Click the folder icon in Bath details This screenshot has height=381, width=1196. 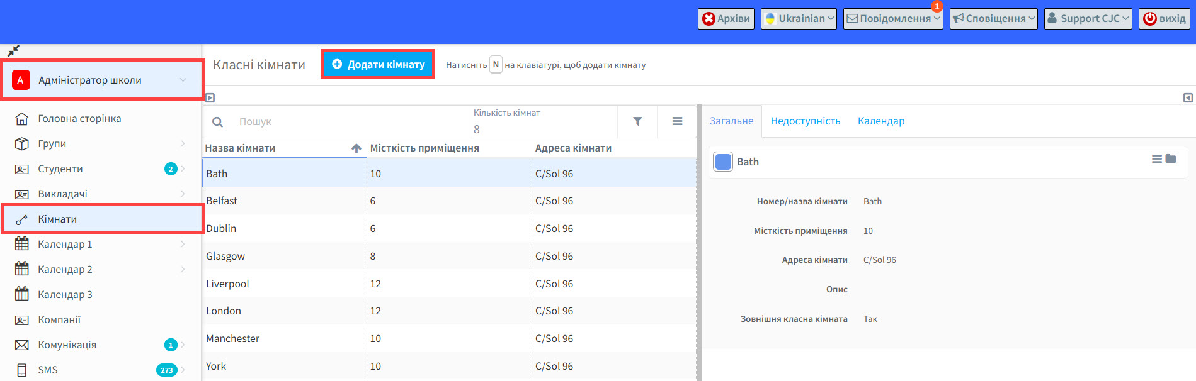(x=1171, y=159)
